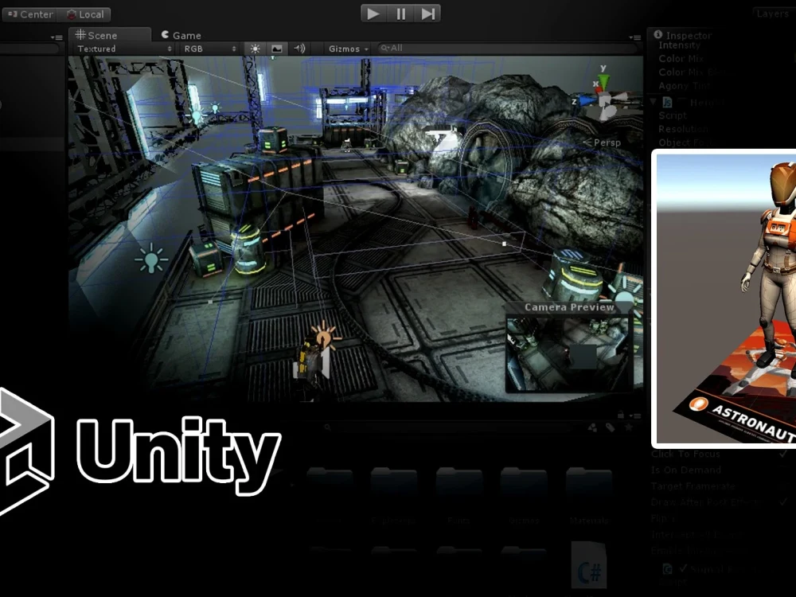Toggle the Draw After Post Effects checkbox
Screen dimensions: 796x597
[782, 501]
